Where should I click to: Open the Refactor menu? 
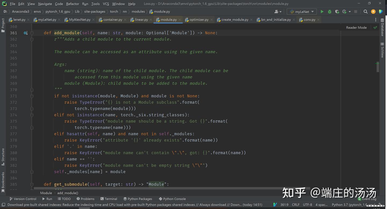click(72, 4)
